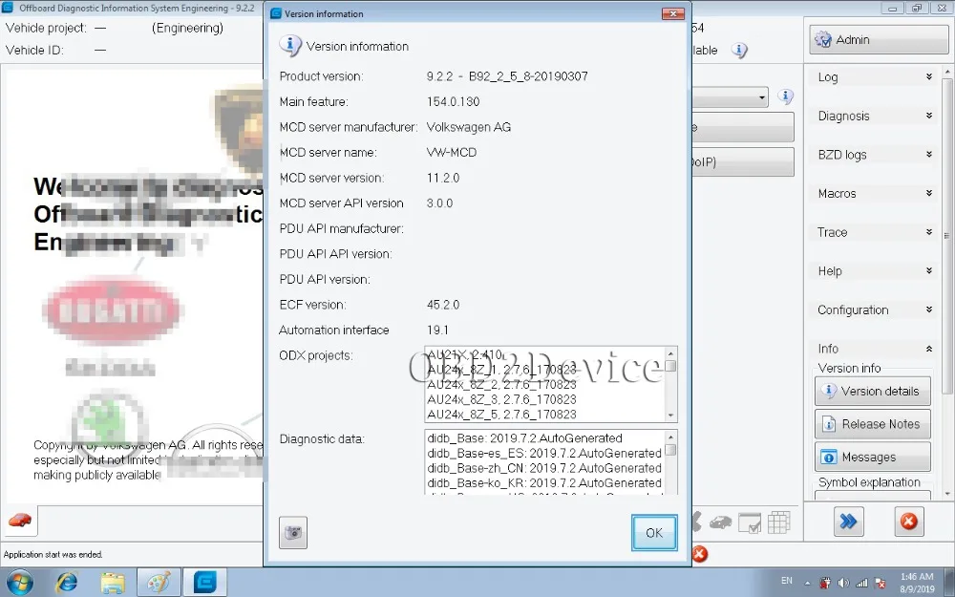Select didb_Base-ko_KR row
955x597 pixels.
pyautogui.click(x=544, y=482)
